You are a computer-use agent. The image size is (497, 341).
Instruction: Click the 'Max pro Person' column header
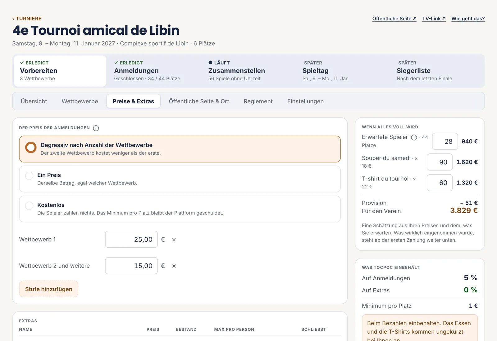tap(234, 330)
